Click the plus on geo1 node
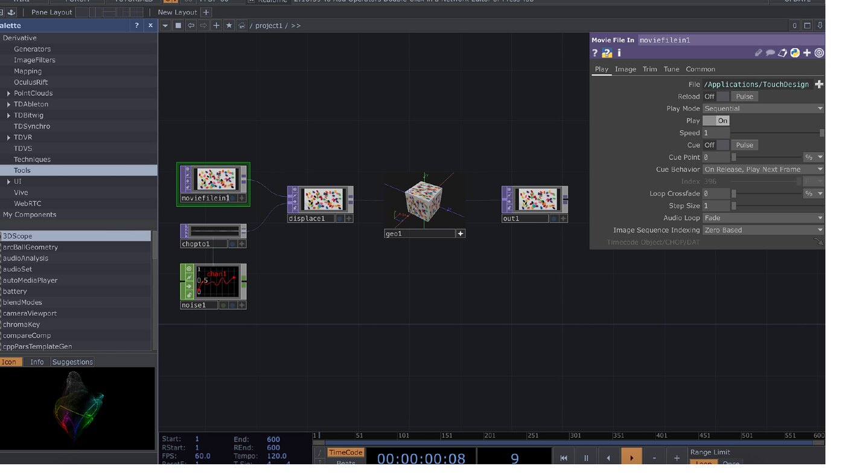 tap(461, 233)
